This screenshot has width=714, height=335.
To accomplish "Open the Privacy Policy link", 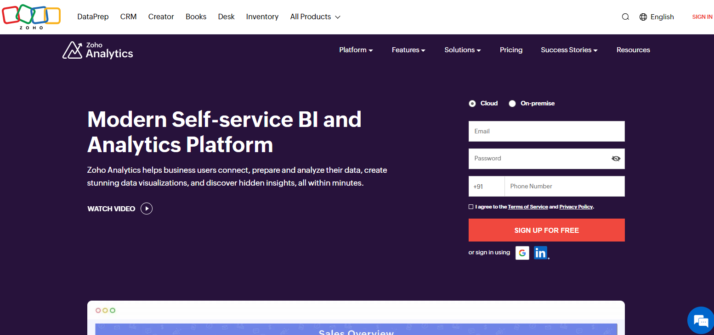I will click(x=576, y=207).
